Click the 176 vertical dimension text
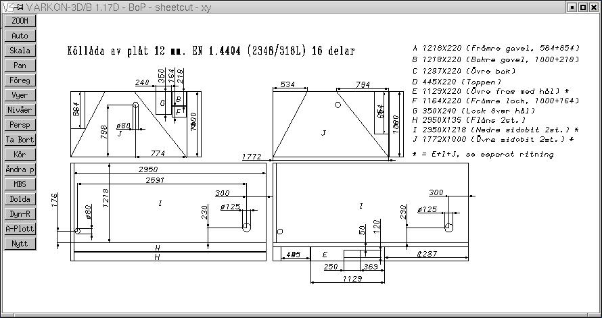This screenshot has width=602, height=318. pyautogui.click(x=54, y=201)
